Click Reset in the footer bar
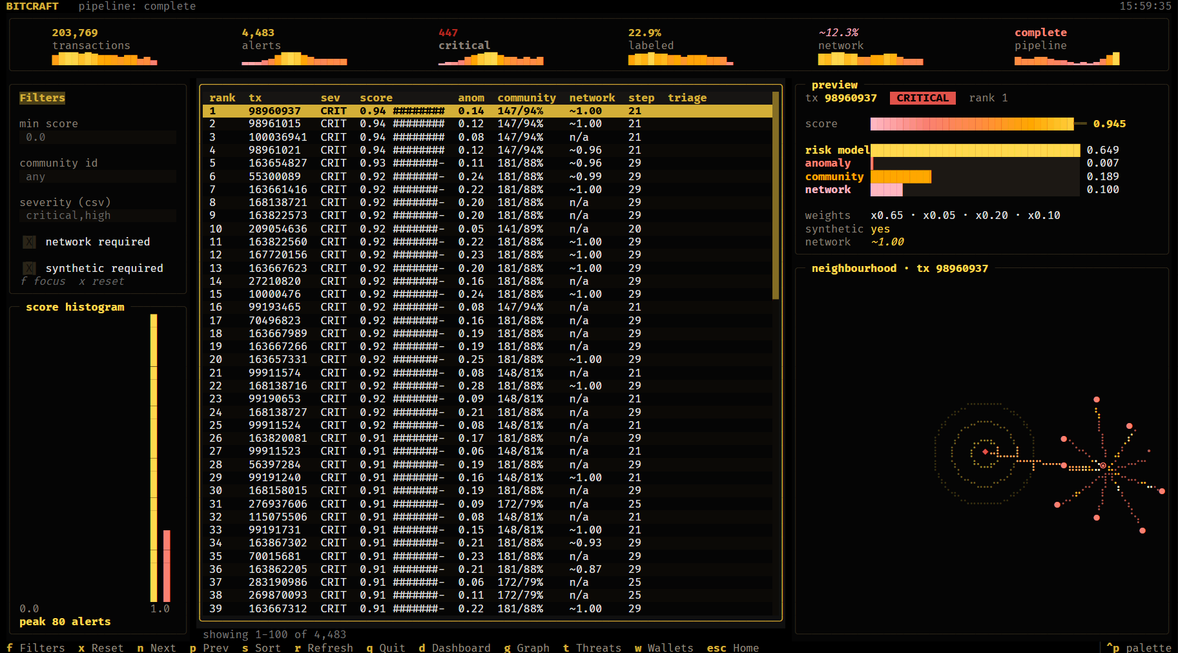Screen dimensions: 1178x653 [101, 647]
